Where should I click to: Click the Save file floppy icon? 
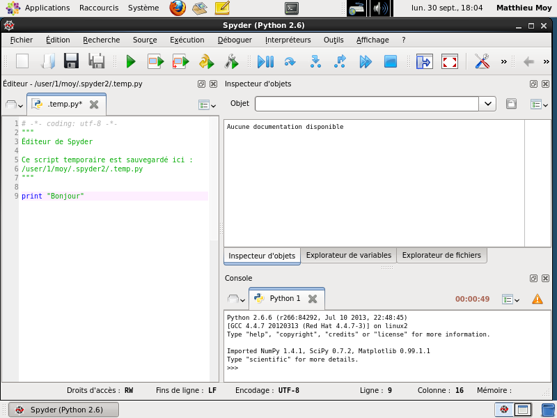(71, 61)
